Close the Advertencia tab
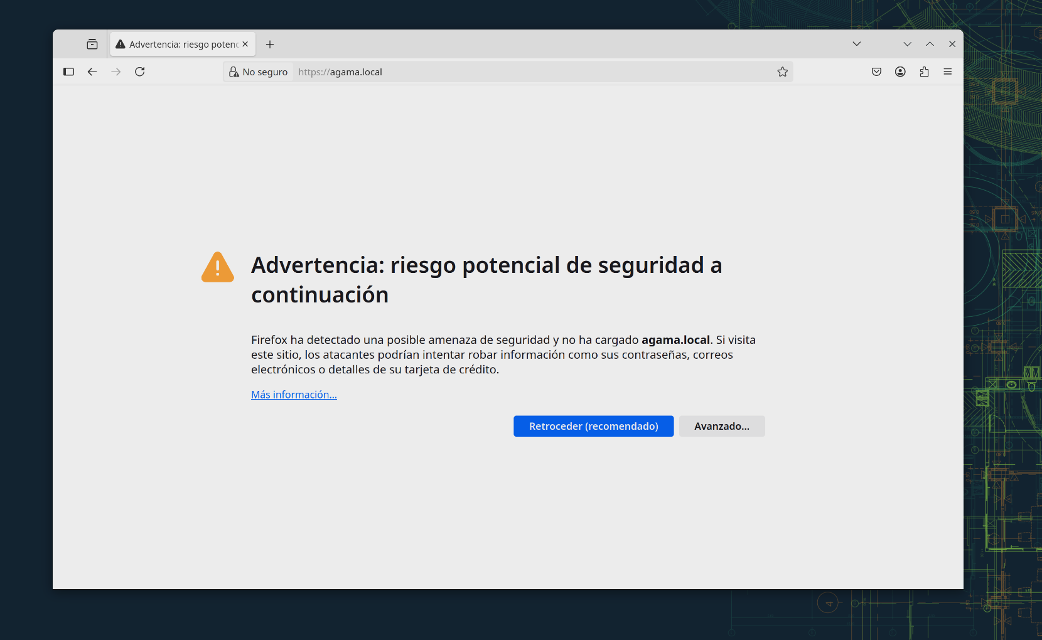1042x640 pixels. 245,45
